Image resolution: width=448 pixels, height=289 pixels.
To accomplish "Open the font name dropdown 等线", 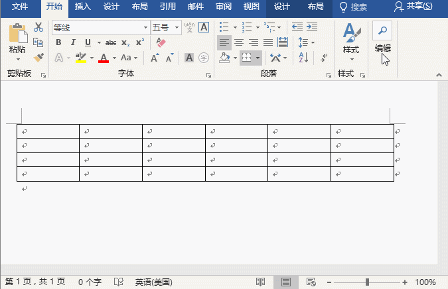I will pyautogui.click(x=146, y=28).
